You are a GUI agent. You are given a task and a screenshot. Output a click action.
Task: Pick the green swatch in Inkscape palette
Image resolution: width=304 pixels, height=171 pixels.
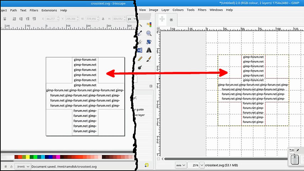(x=35, y=157)
